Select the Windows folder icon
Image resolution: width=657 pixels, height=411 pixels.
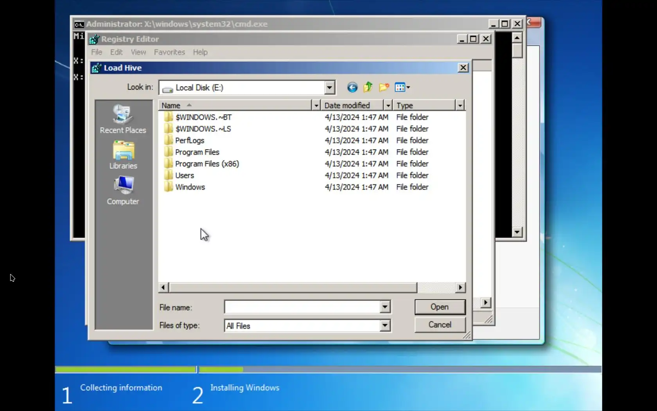tap(168, 187)
